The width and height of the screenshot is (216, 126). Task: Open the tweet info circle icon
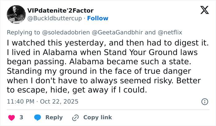(204, 101)
